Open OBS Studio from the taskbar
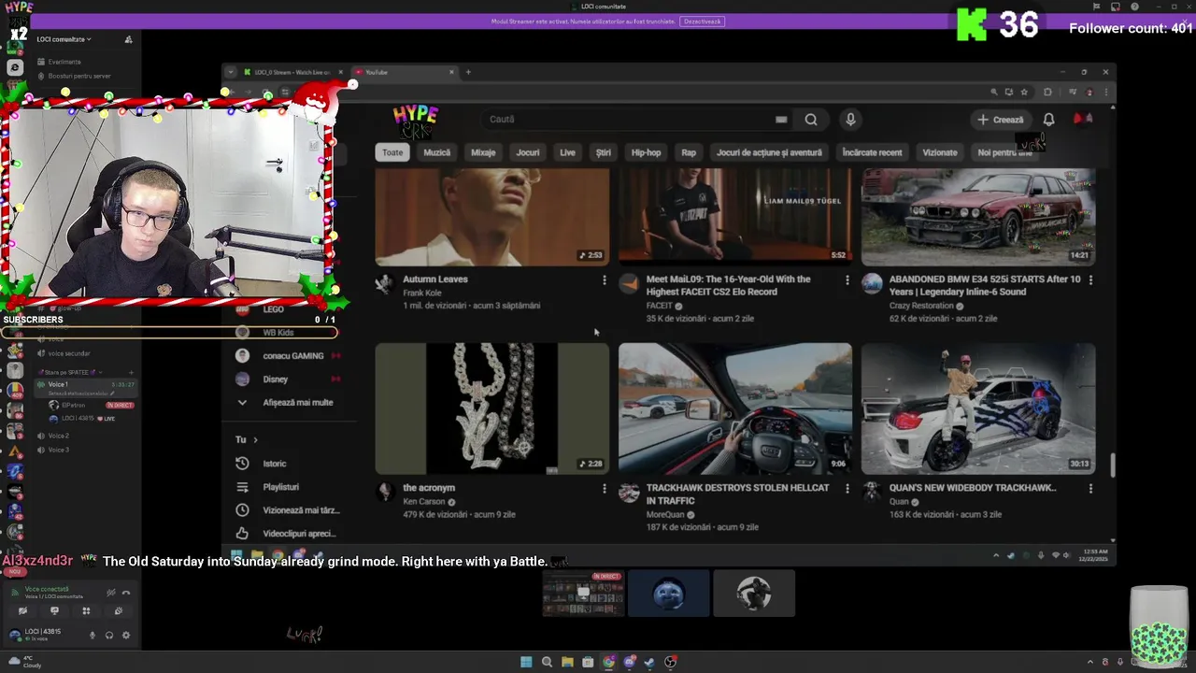 pyautogui.click(x=670, y=662)
